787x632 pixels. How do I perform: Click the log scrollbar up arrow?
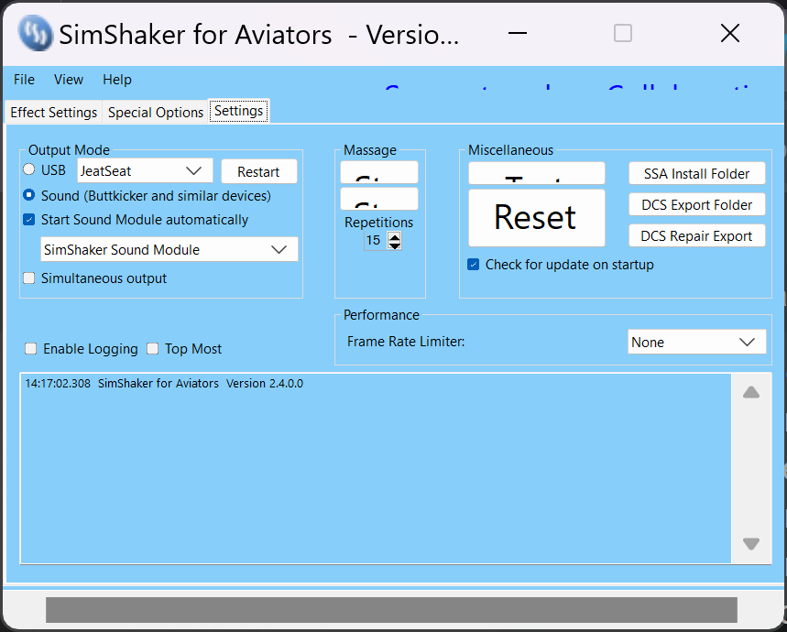point(751,392)
